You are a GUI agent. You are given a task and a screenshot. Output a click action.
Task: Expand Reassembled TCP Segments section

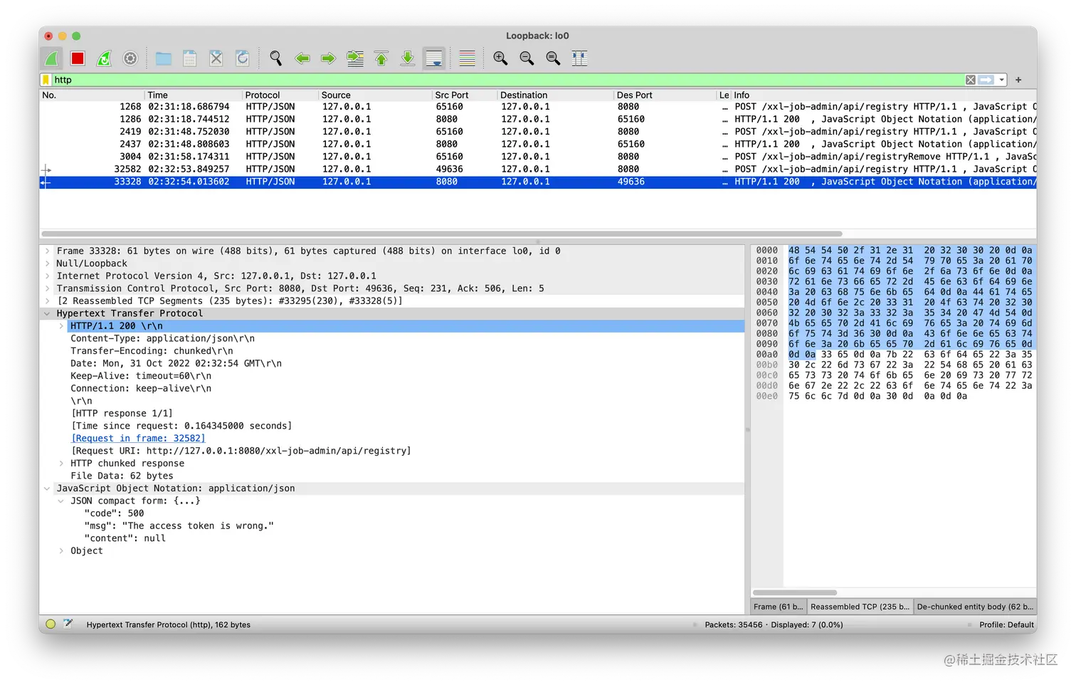pyautogui.click(x=47, y=300)
